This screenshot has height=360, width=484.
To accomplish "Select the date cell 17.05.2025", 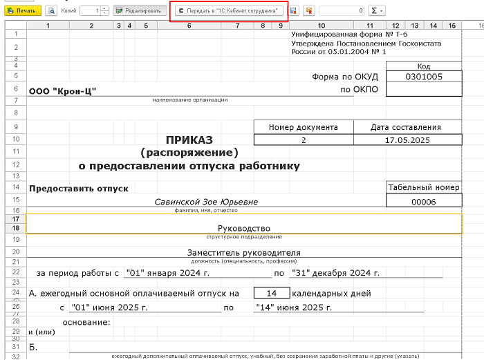I will (407, 140).
